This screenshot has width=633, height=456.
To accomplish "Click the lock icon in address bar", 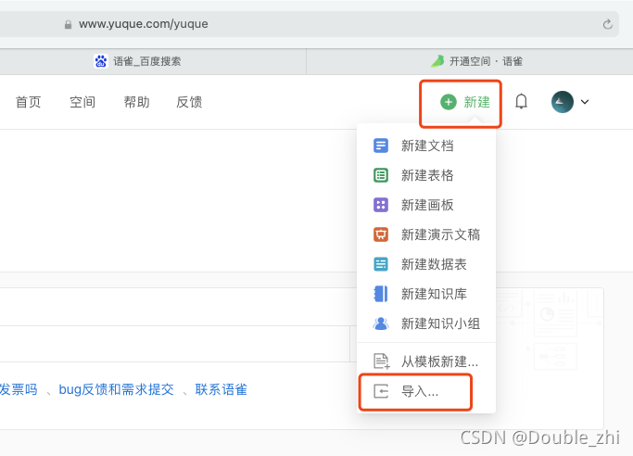I will point(69,25).
